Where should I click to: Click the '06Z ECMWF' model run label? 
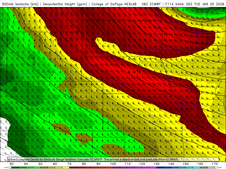(151, 4)
